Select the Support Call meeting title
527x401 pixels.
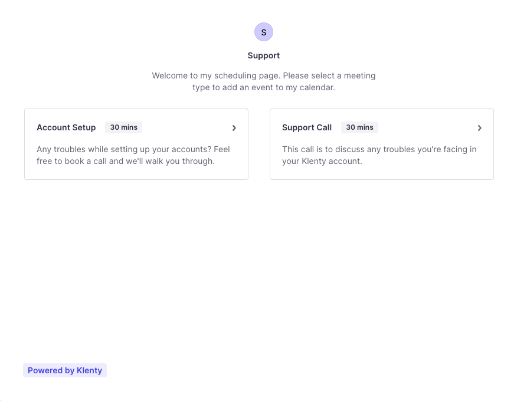[x=307, y=127]
